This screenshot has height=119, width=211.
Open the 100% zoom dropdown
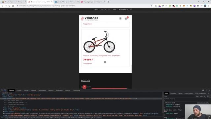115,9
